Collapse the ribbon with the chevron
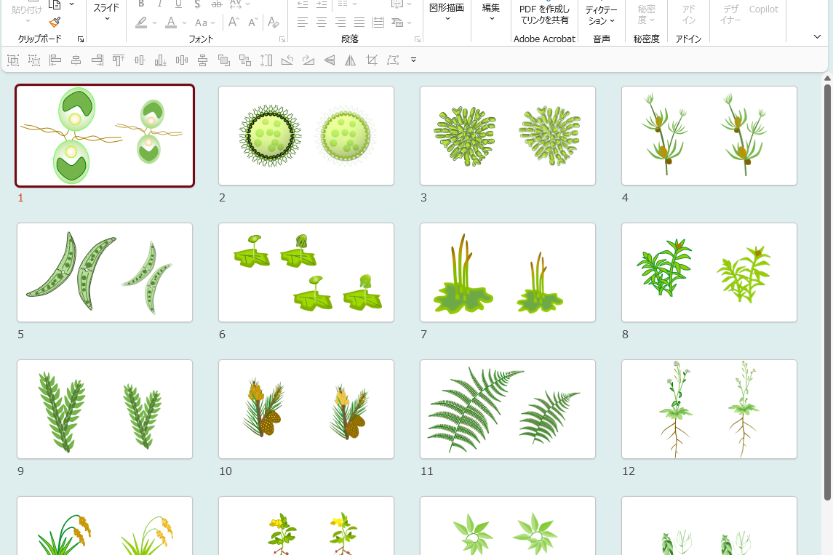 coord(817,36)
